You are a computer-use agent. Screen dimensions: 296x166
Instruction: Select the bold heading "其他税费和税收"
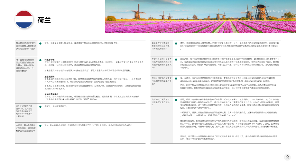(x=51, y=94)
